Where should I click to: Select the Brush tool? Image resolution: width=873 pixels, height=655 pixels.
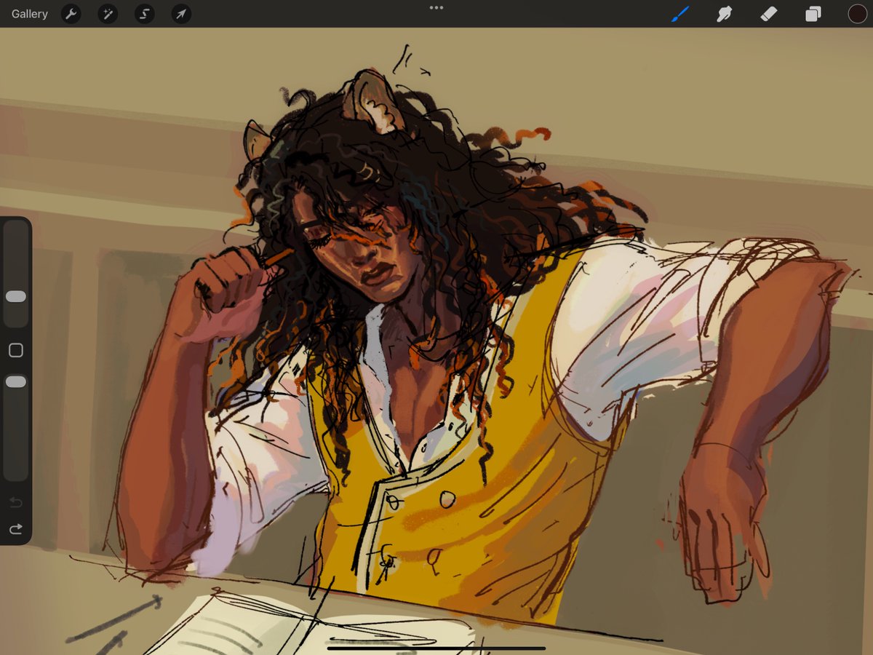[x=680, y=14]
